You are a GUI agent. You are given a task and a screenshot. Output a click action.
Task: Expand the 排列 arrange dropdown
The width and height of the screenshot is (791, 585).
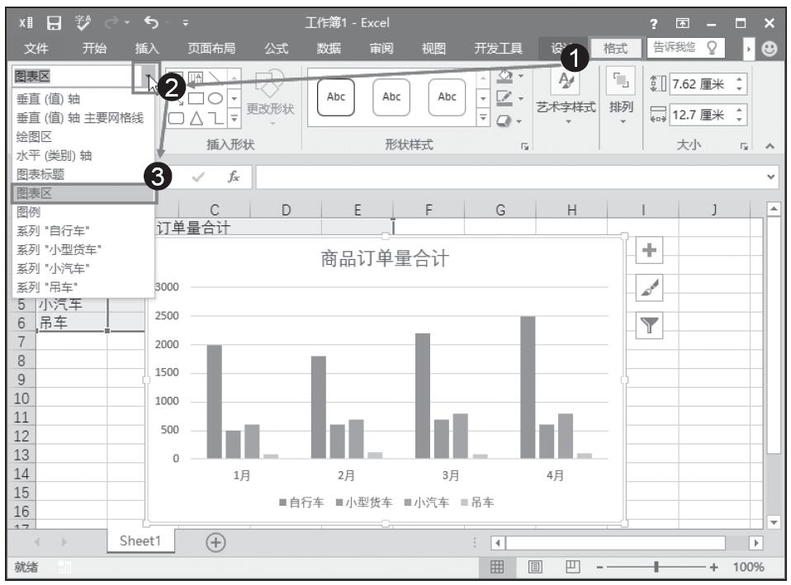[620, 120]
